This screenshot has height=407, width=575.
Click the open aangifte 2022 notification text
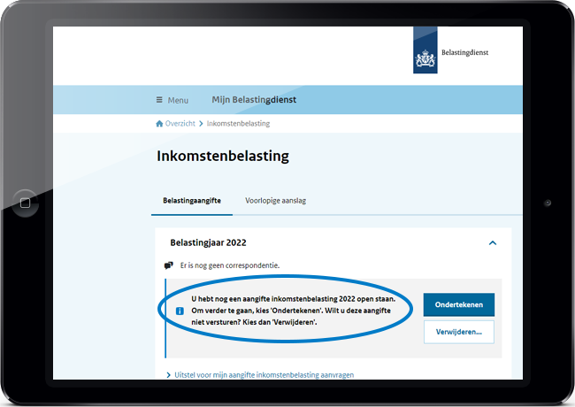point(292,311)
